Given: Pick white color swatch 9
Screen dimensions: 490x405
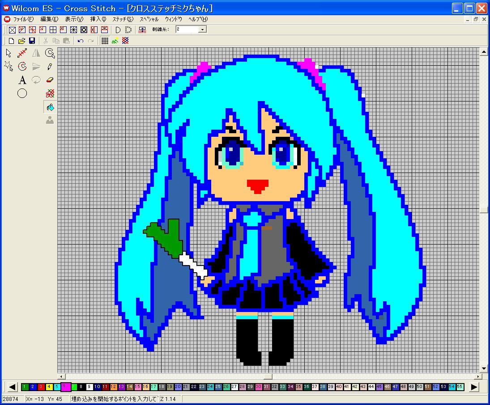Looking at the screenshot, I should pos(89,387).
